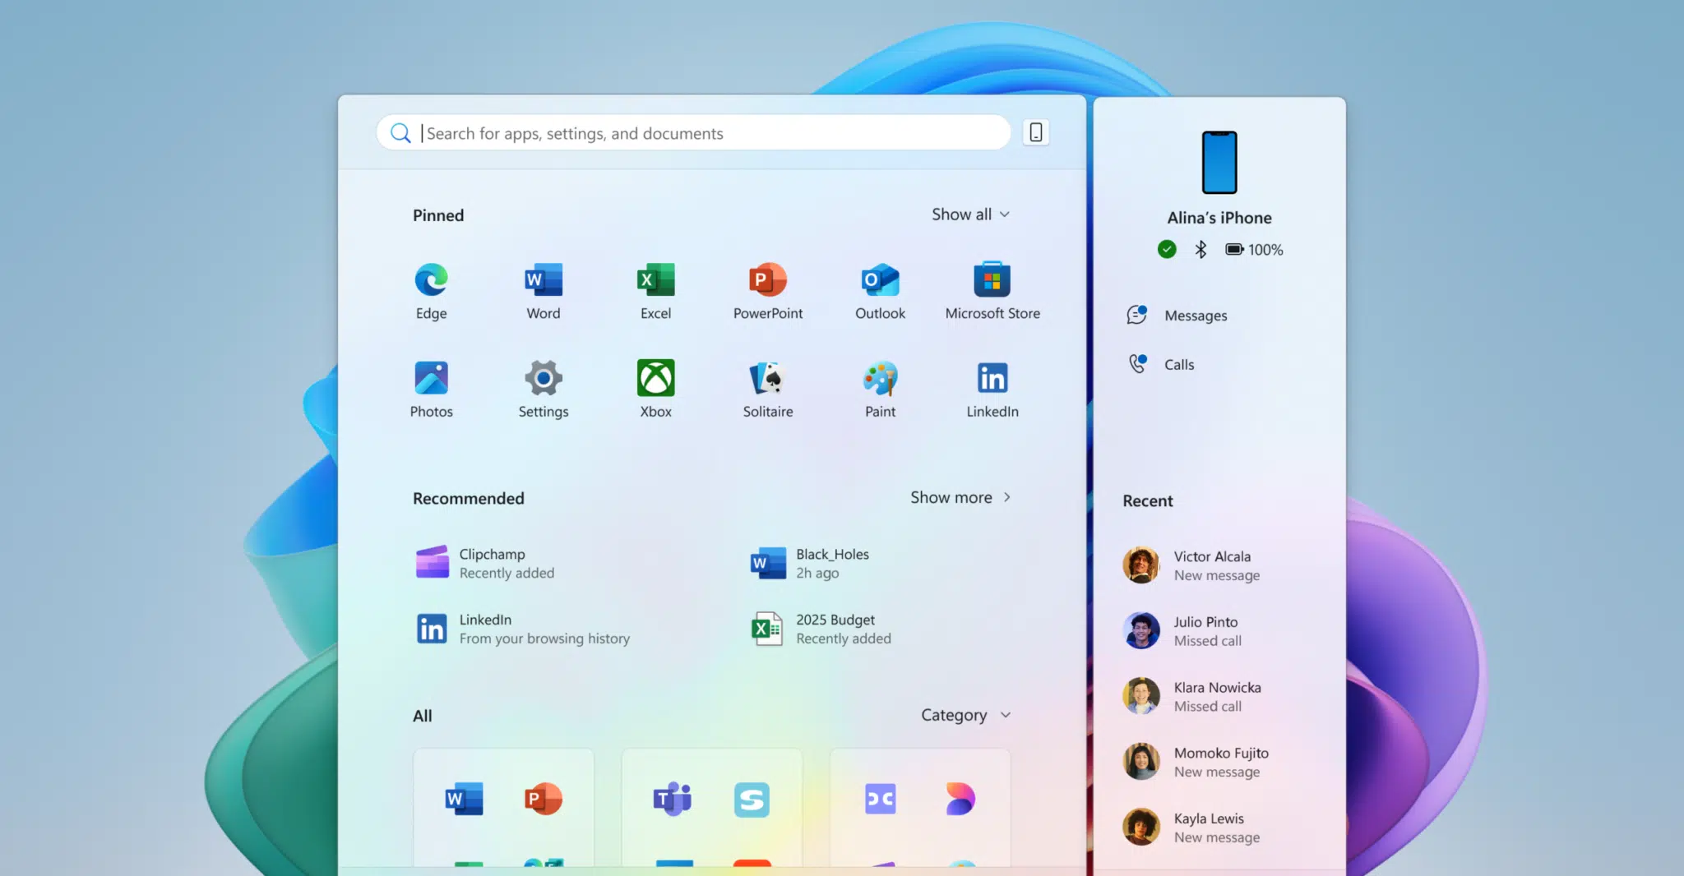The height and width of the screenshot is (876, 1684).
Task: Open Settings from pinned apps
Action: [x=543, y=388]
